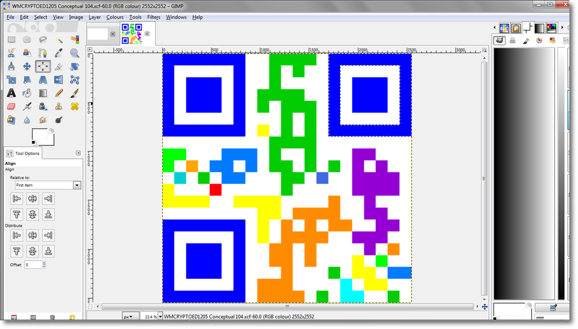Choose the Measure compass tool
The image size is (578, 329).
click(11, 66)
